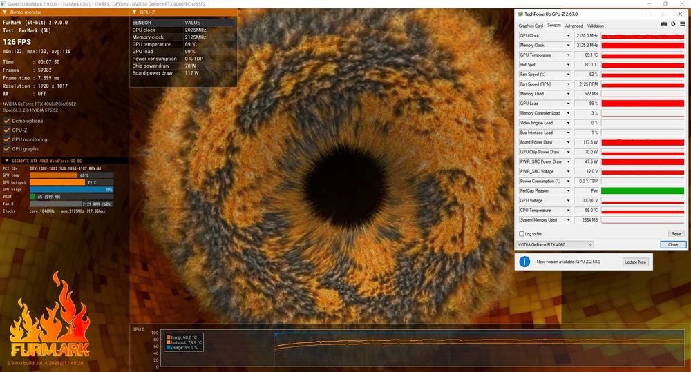Click the 2130.0 MHz GPU Clock value

pos(587,36)
